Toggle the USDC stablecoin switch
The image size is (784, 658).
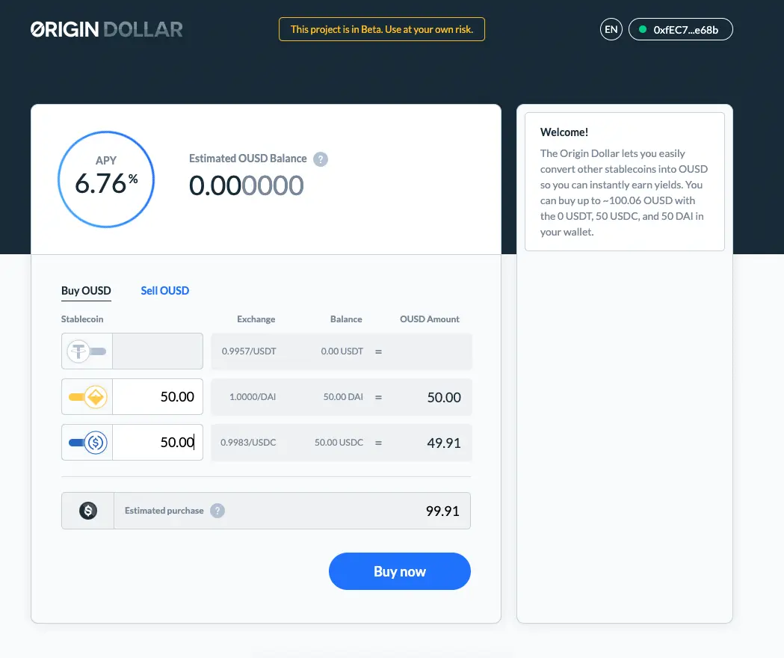(87, 443)
